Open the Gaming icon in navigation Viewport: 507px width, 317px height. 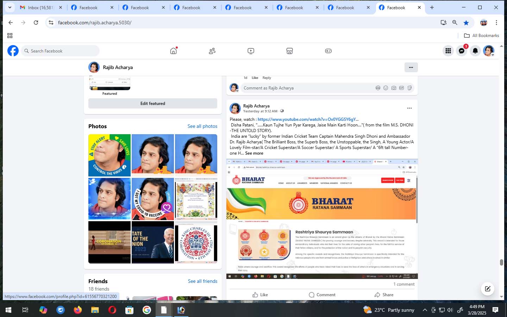click(328, 51)
